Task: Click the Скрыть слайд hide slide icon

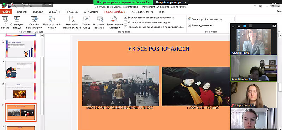Action: coord(86,19)
